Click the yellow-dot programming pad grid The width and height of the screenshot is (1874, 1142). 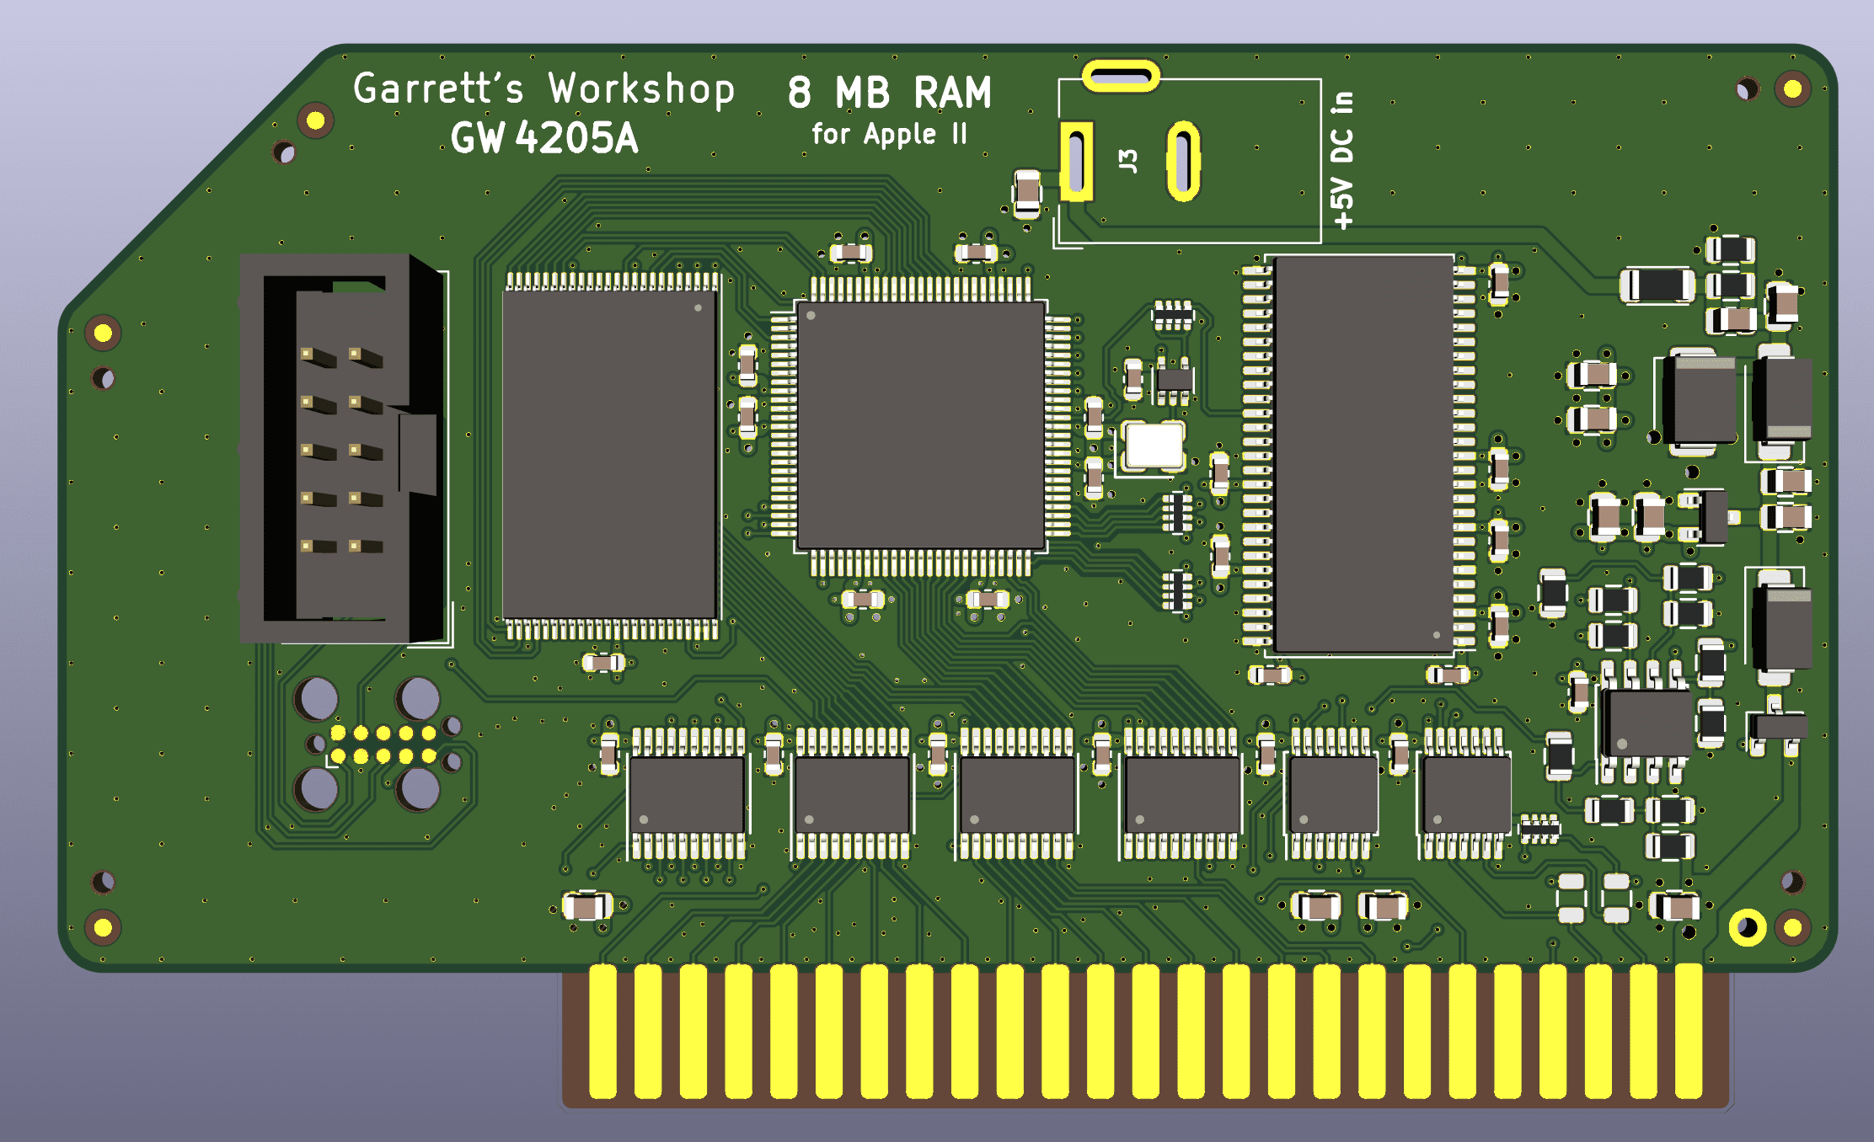click(x=383, y=744)
